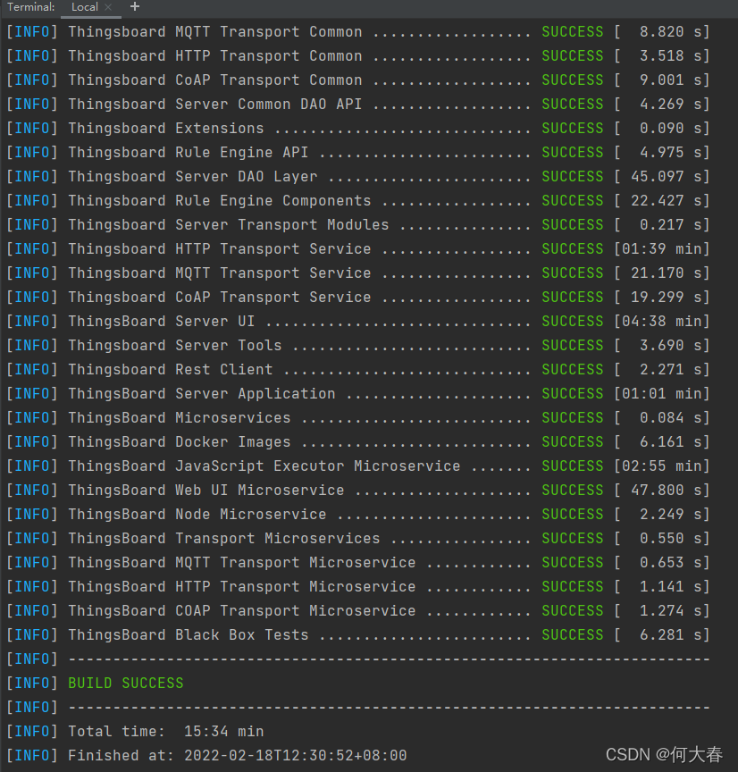Select the Thingsboard Server Transport Modules line
Image resolution: width=738 pixels, height=772 pixels.
(358, 225)
